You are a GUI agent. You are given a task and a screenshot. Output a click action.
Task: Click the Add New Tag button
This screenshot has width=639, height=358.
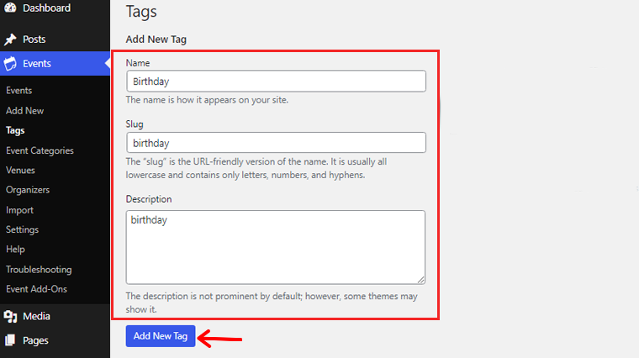tap(161, 336)
